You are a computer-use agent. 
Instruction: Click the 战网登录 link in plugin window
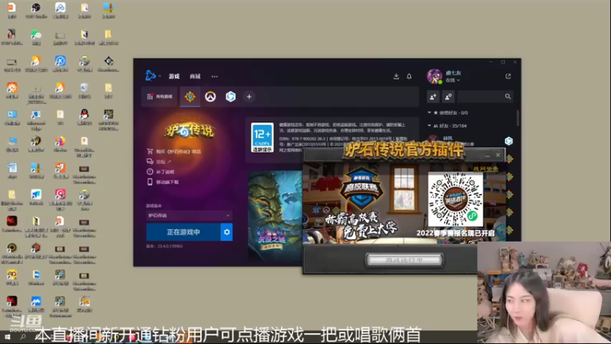point(486,169)
